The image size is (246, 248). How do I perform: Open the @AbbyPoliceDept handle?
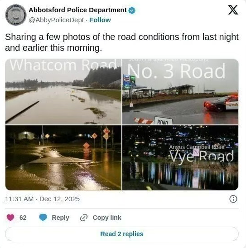(56, 20)
